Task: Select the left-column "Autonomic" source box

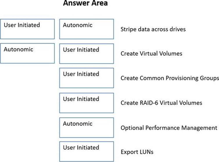Action: click(27, 53)
